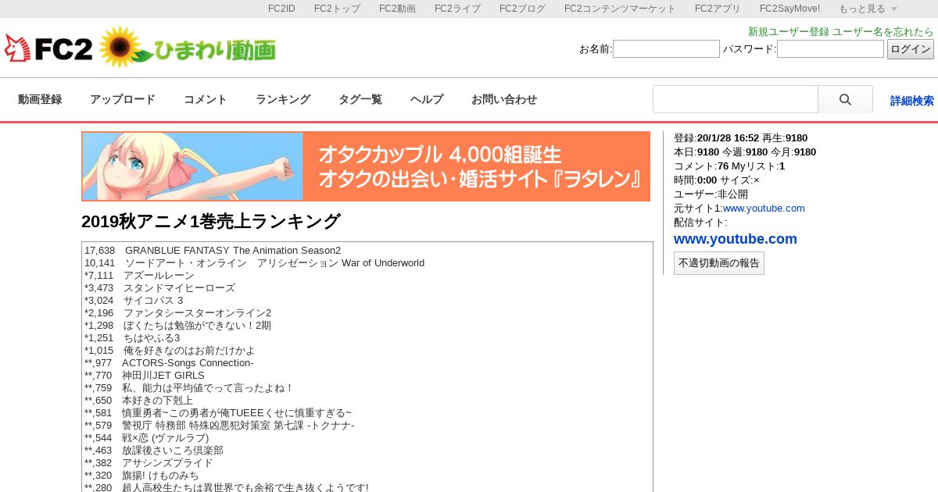Click 新規ユーザー登録 link
938x492 pixels.
[789, 32]
